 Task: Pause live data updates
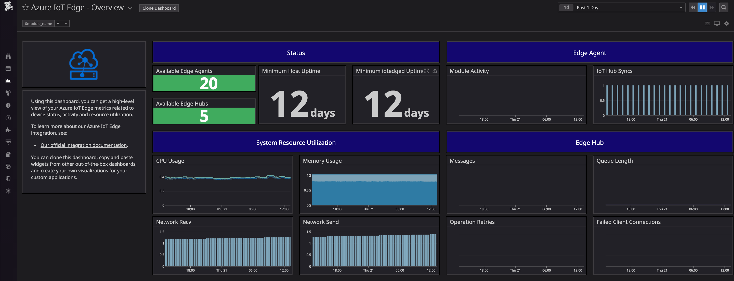click(x=702, y=7)
